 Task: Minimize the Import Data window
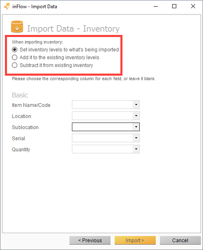(156, 7)
